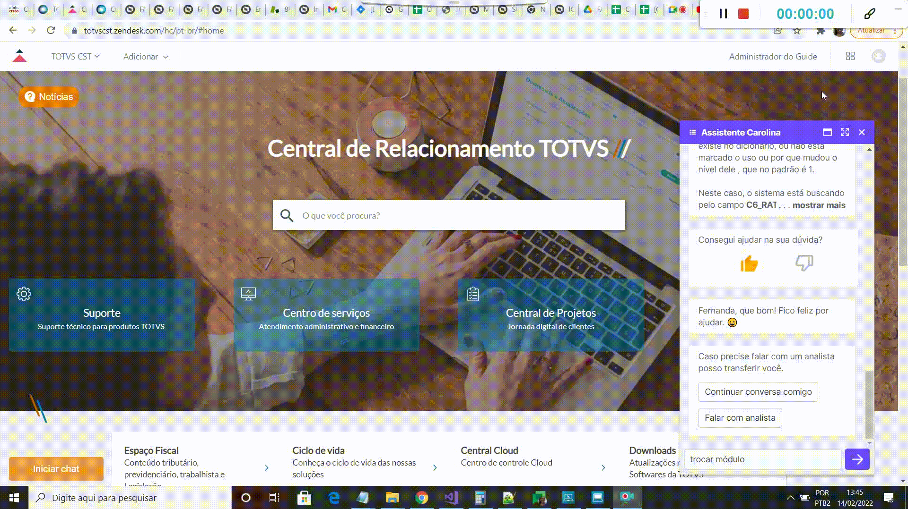Open the user profile avatar in the header

tap(879, 56)
